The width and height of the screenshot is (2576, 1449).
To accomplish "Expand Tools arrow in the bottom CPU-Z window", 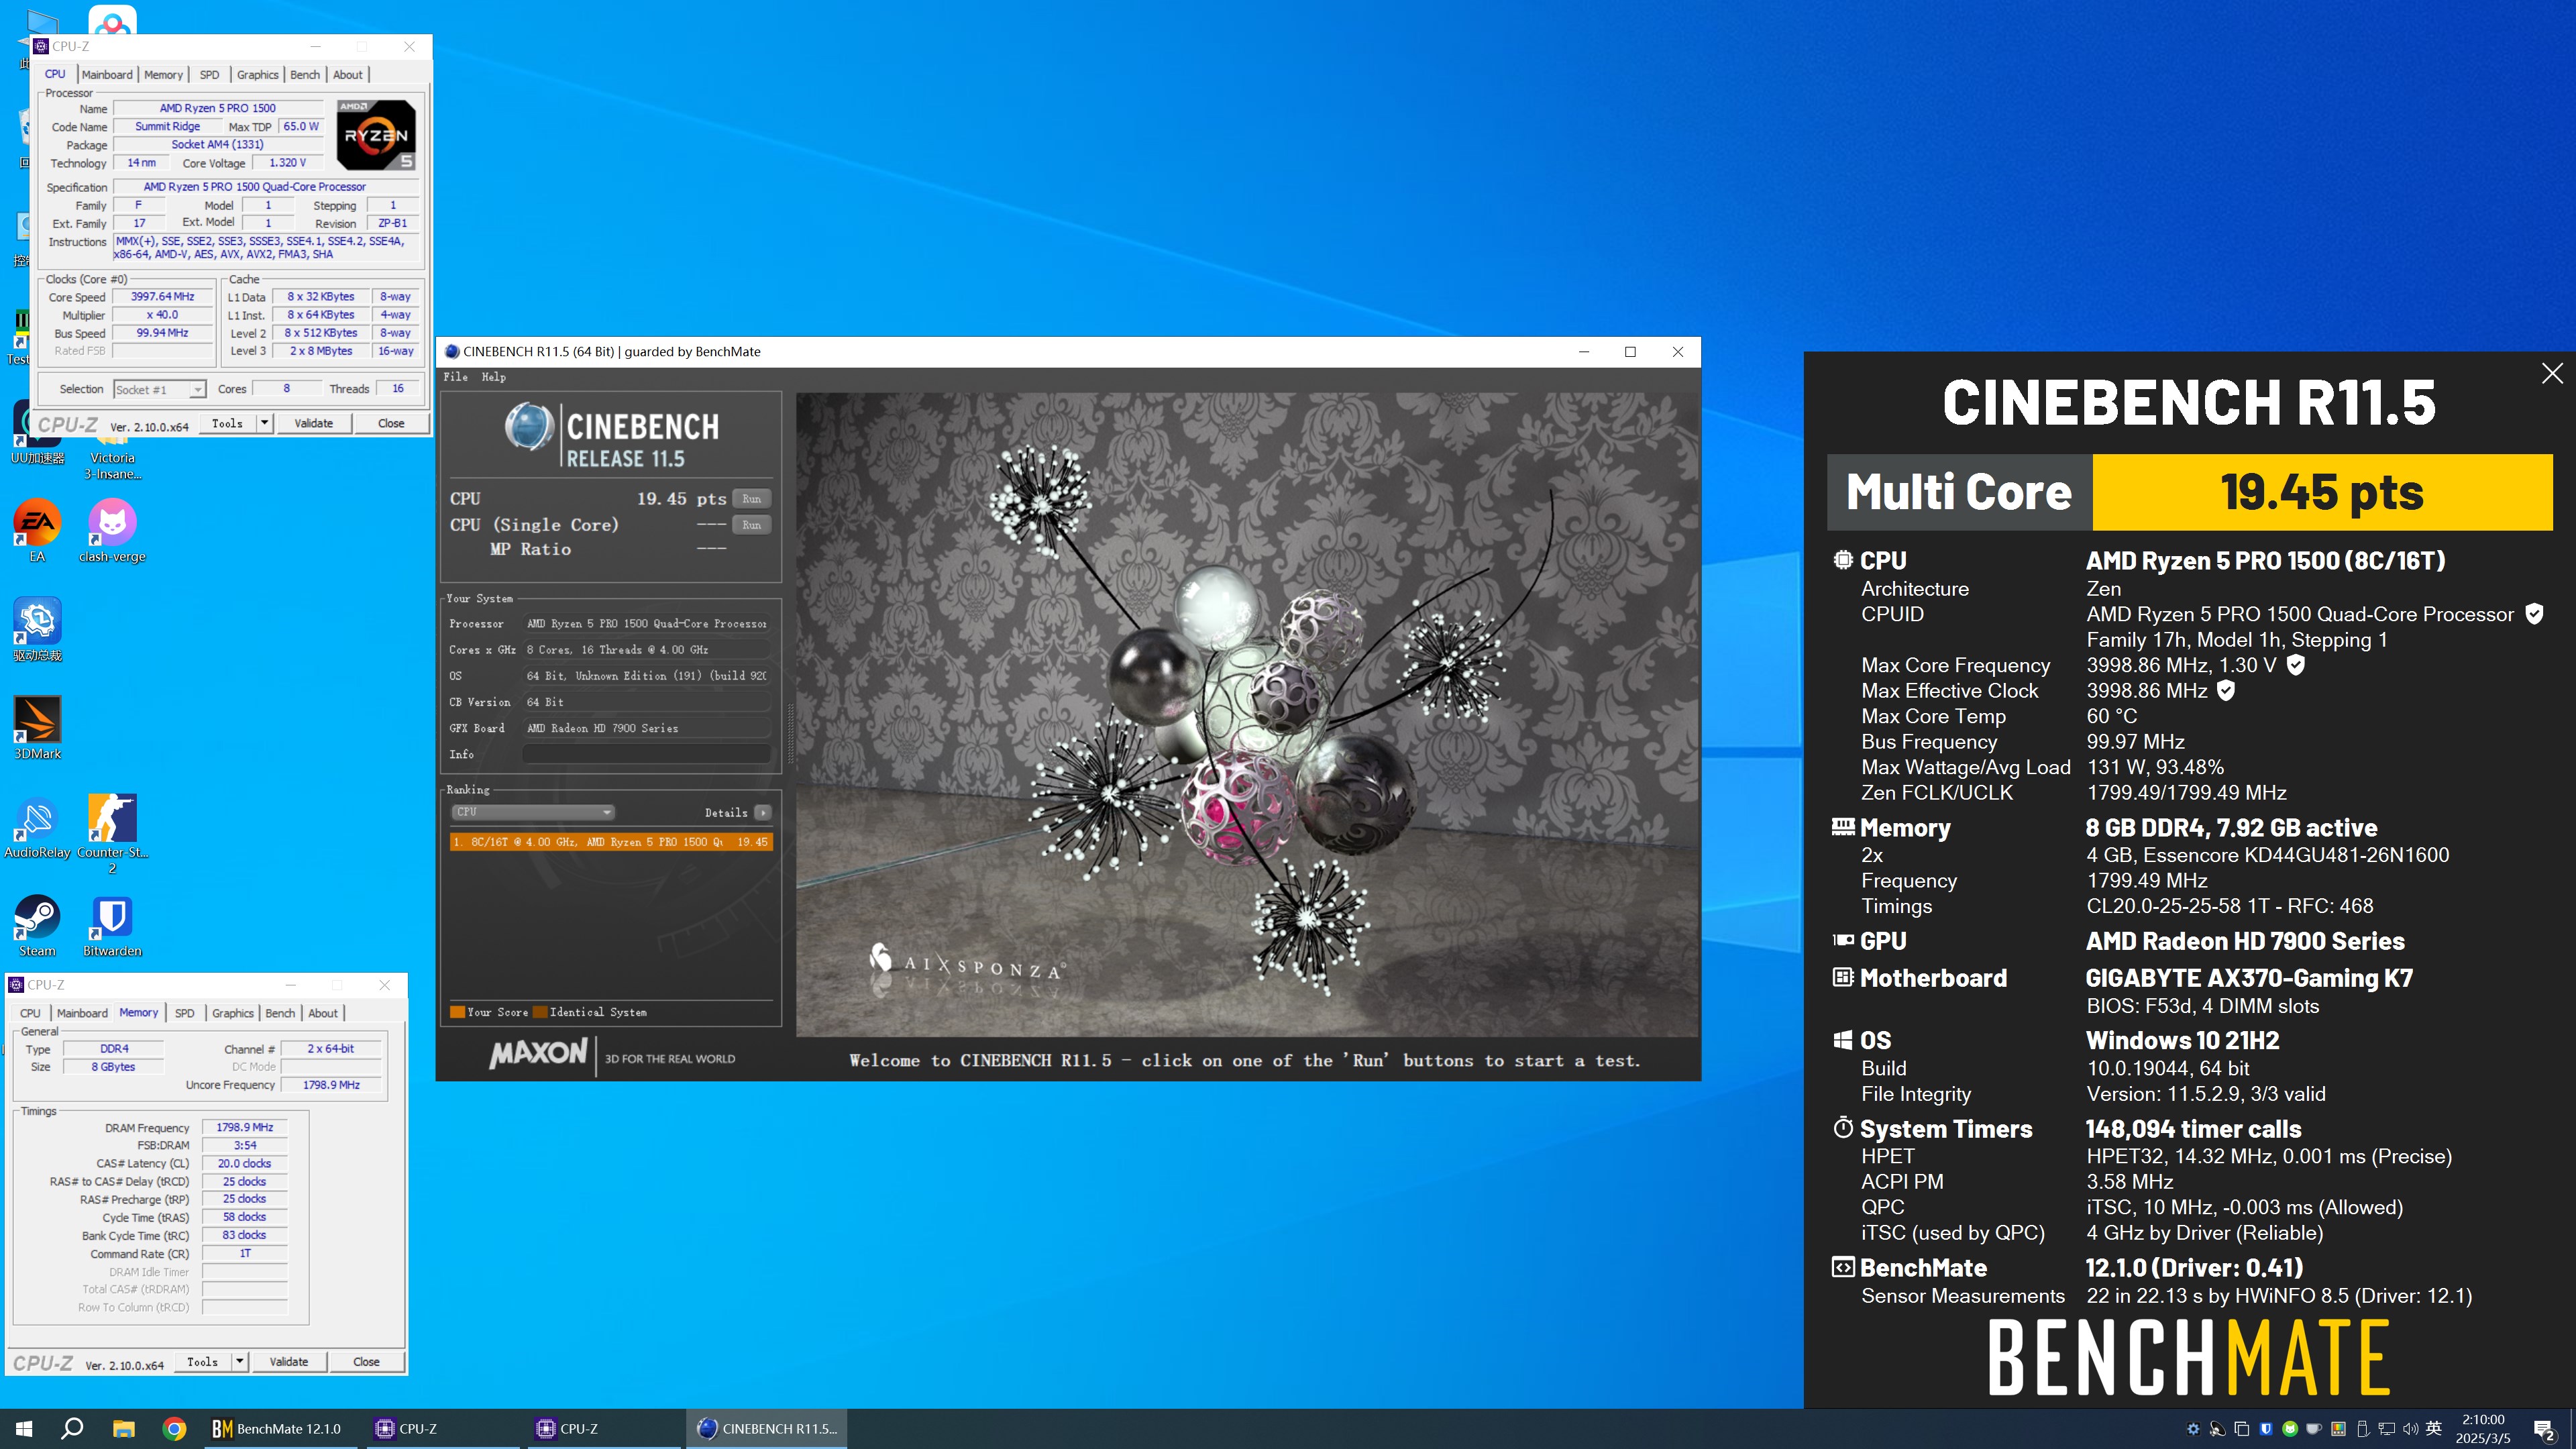I will coord(239,1362).
